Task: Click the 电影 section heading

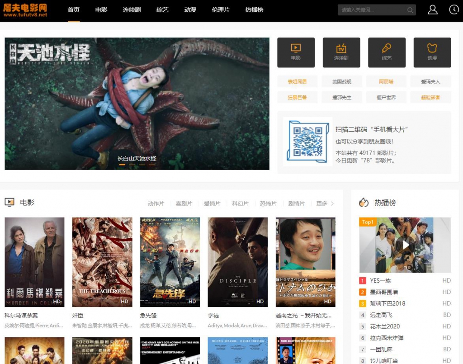Action: click(x=27, y=202)
